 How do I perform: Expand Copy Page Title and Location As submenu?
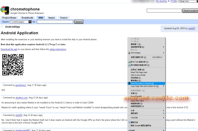point(163,86)
